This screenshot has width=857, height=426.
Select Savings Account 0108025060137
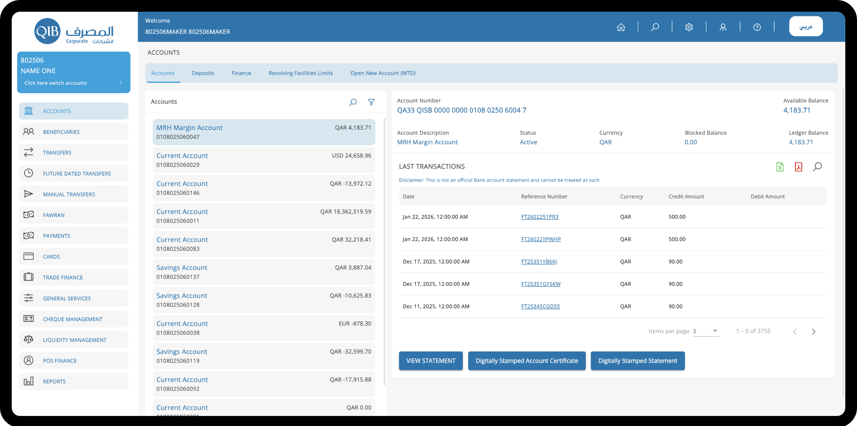coord(264,272)
